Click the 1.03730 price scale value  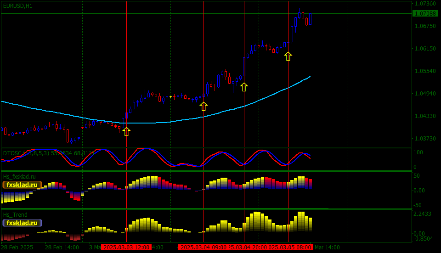click(x=425, y=138)
